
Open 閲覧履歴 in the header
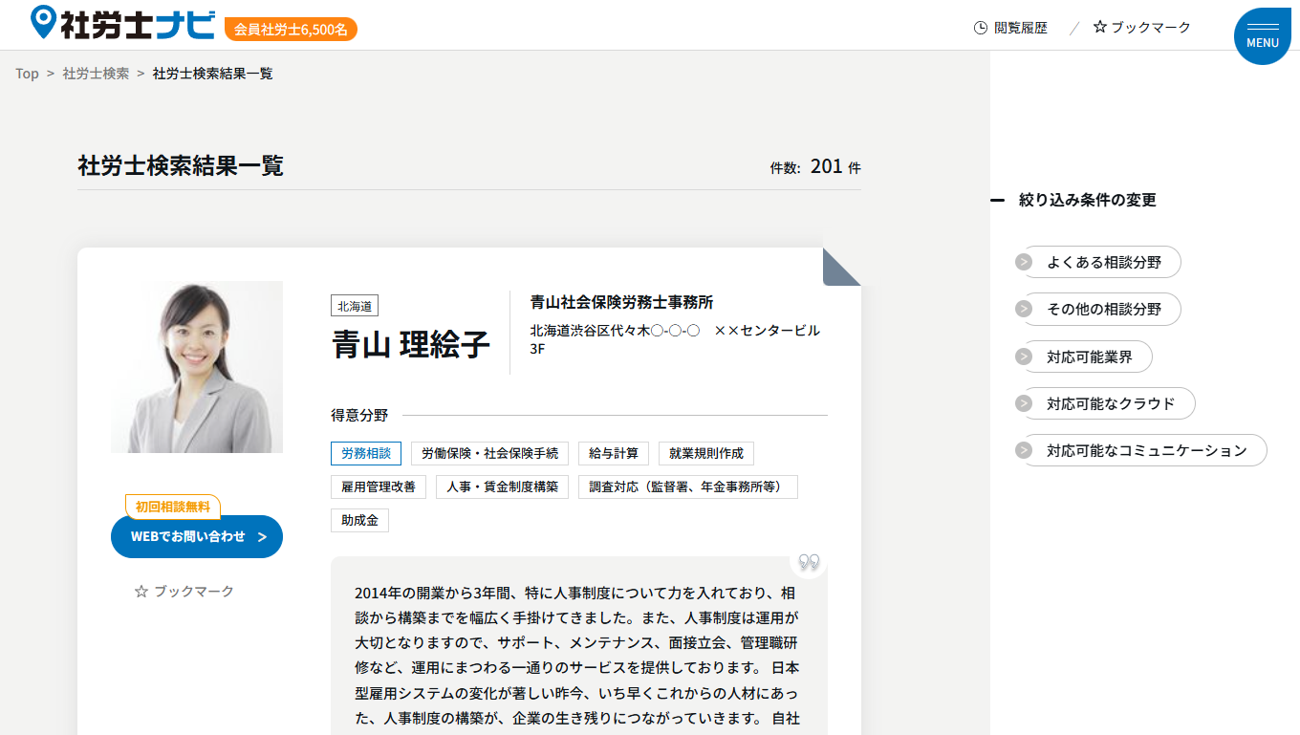(x=1010, y=28)
